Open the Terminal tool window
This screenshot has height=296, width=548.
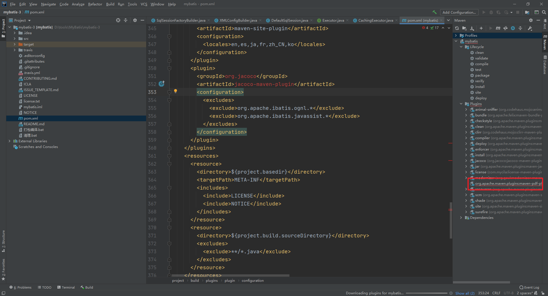[66, 287]
